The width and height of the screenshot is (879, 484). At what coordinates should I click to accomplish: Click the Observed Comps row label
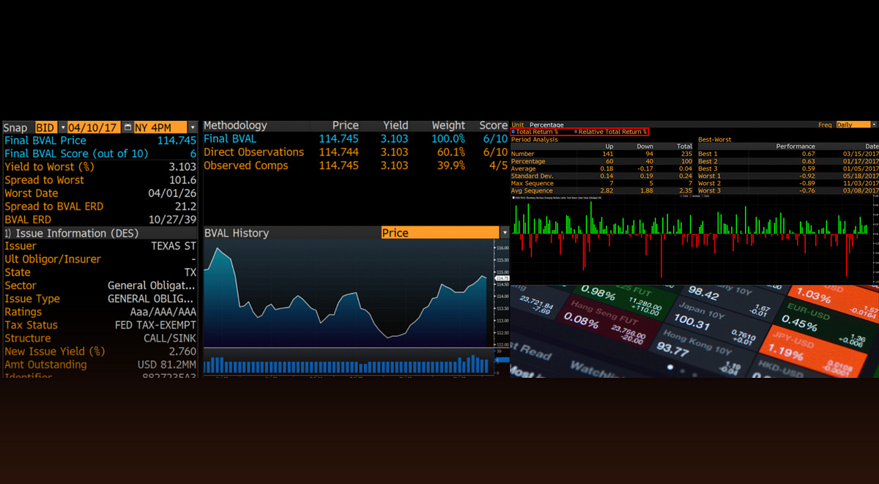click(246, 165)
